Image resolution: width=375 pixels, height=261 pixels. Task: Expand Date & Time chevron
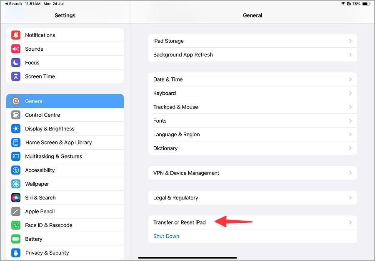tap(350, 79)
